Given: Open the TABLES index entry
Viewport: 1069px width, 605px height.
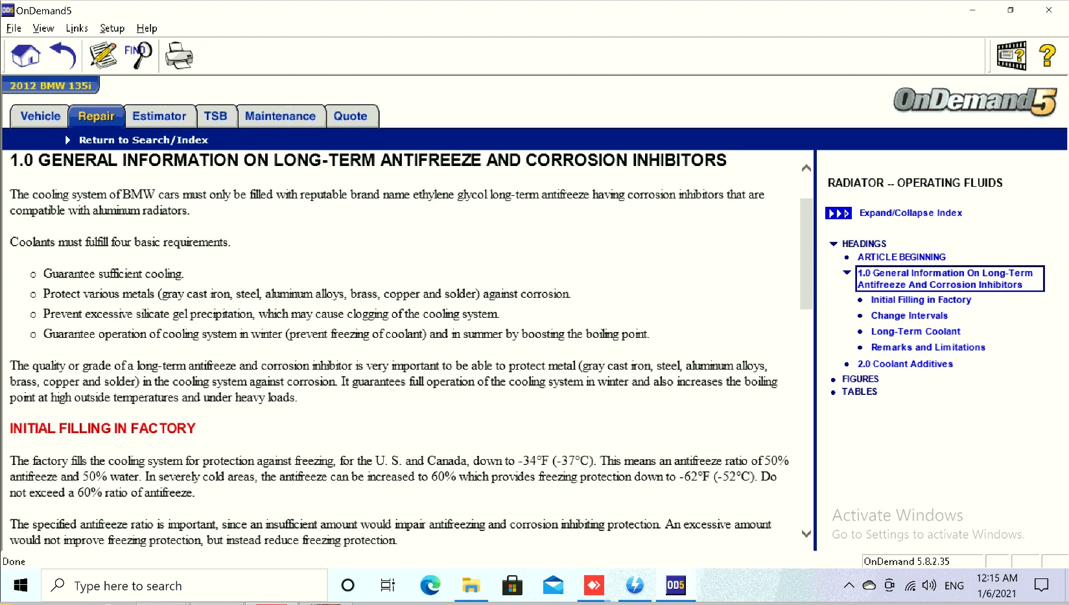Looking at the screenshot, I should 860,392.
